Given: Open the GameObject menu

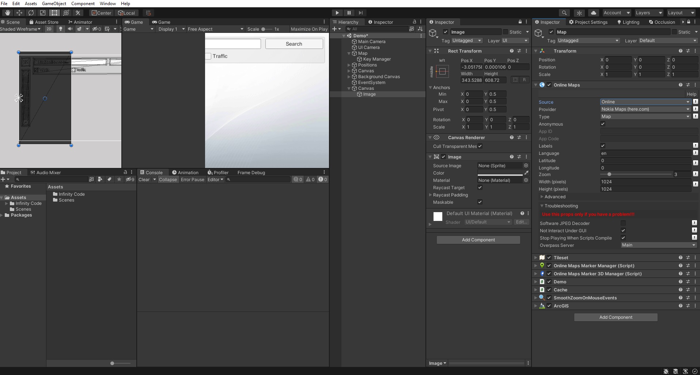Looking at the screenshot, I should tap(54, 3).
